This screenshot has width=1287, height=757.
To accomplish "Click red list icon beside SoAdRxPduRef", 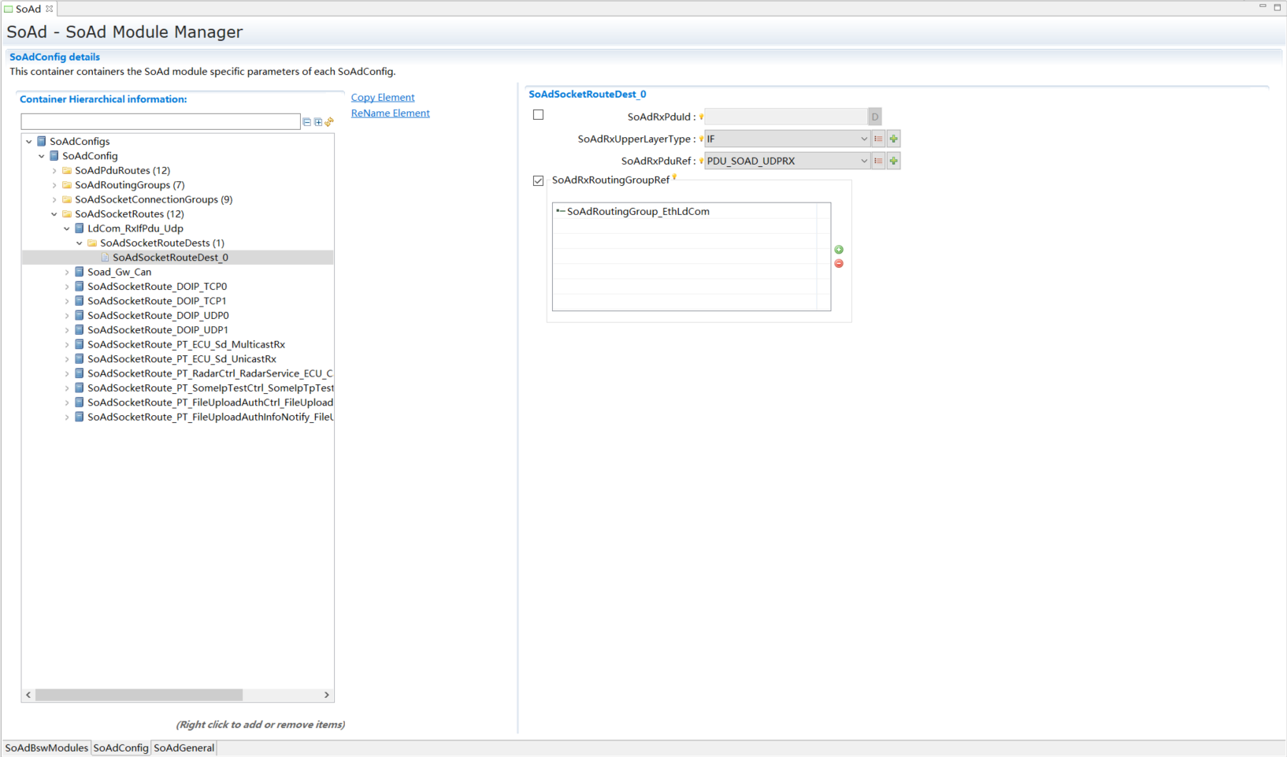I will [x=878, y=161].
